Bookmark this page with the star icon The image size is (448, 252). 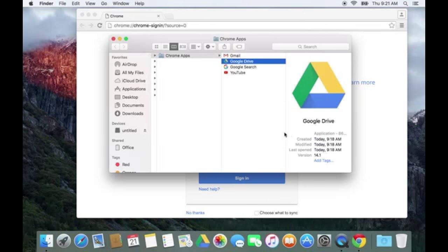[392, 26]
